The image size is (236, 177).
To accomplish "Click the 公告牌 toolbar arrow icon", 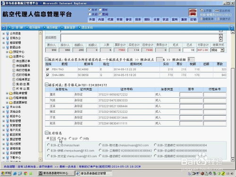I will (x=9, y=27).
